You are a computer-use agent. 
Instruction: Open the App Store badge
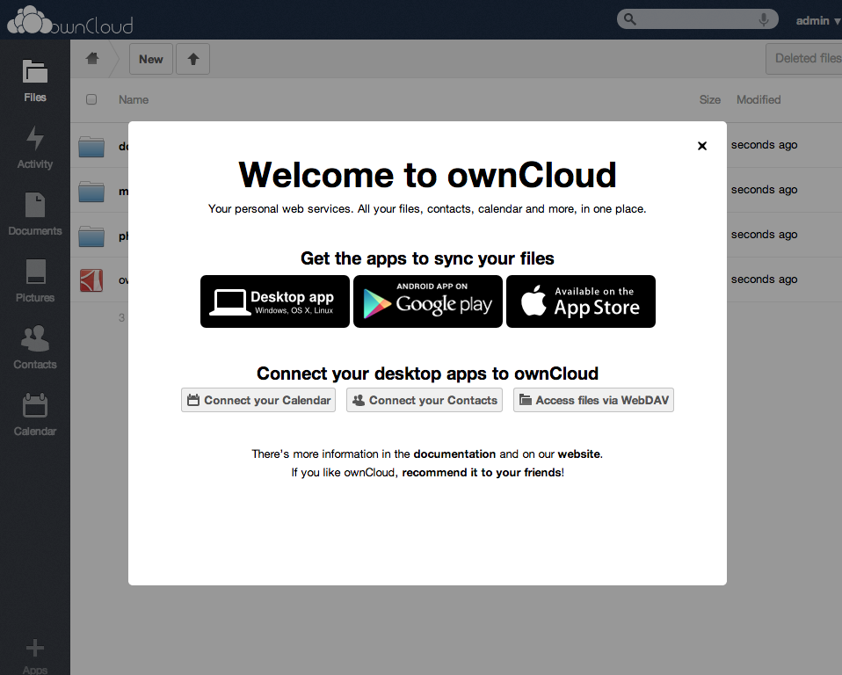click(581, 301)
